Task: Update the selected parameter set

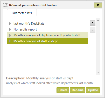Action: click(x=93, y=90)
